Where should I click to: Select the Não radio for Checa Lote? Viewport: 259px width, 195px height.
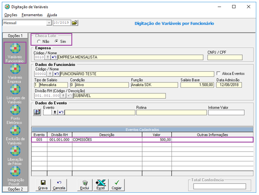[x=39, y=41]
